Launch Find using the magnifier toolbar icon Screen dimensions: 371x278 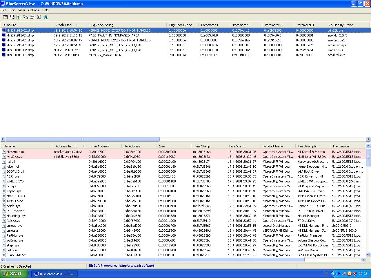point(39,17)
